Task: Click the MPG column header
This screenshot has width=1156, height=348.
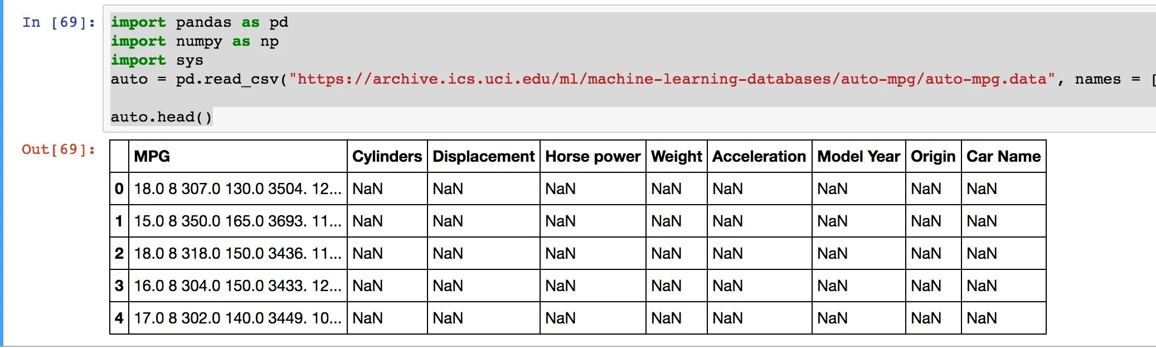Action: [152, 157]
